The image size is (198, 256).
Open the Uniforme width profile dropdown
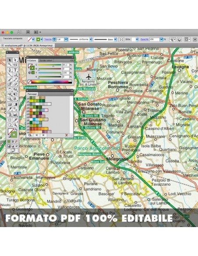(91, 39)
